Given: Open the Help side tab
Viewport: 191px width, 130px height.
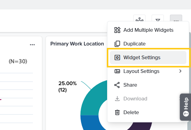Looking at the screenshot, I should tap(186, 107).
